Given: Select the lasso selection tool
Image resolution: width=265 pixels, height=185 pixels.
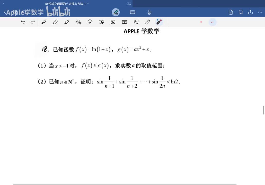Looking at the screenshot, I should (90, 22).
